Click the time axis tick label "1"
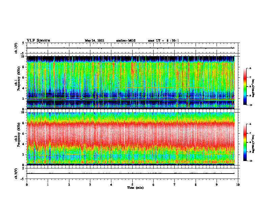268x207 pixels. point(48,185)
